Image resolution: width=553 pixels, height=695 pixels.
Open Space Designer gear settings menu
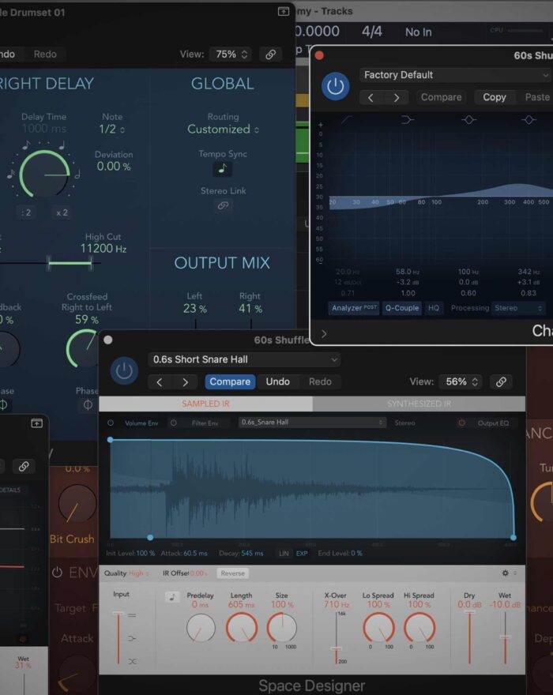pos(505,573)
